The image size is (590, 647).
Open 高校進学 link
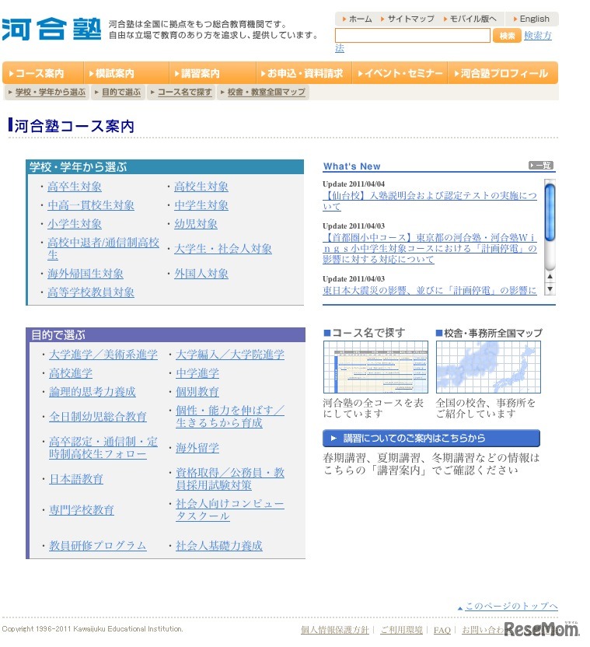pyautogui.click(x=71, y=373)
